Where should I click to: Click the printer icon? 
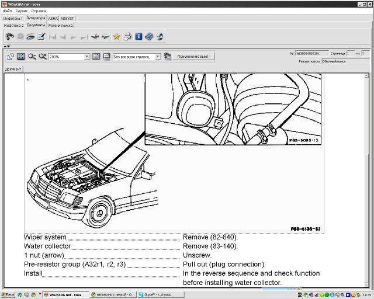pyautogui.click(x=127, y=36)
